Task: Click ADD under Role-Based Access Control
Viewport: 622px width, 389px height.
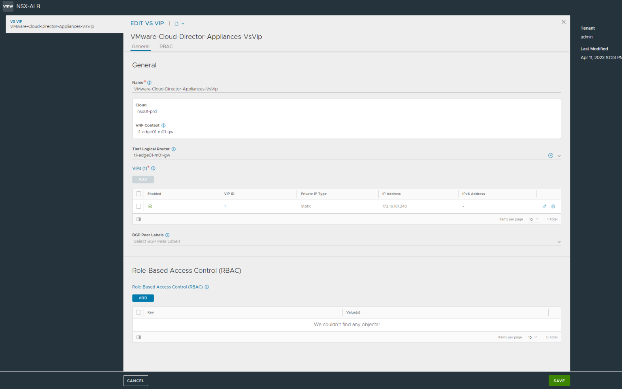Action: coord(143,298)
